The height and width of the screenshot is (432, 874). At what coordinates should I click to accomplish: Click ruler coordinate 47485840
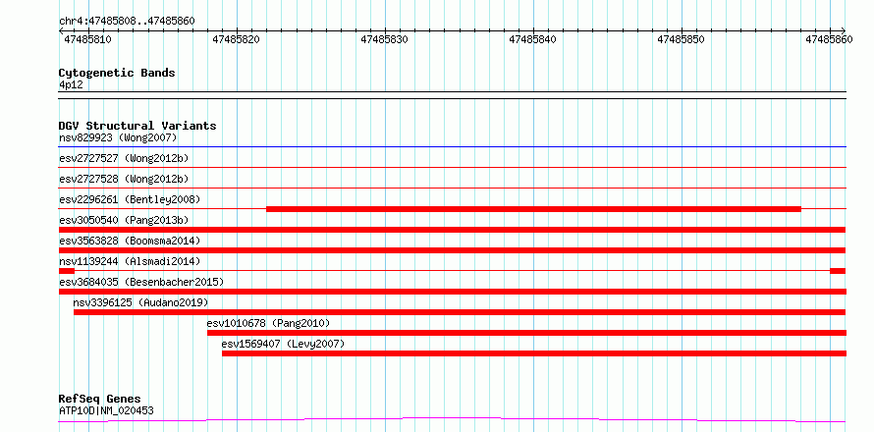pyautogui.click(x=532, y=39)
